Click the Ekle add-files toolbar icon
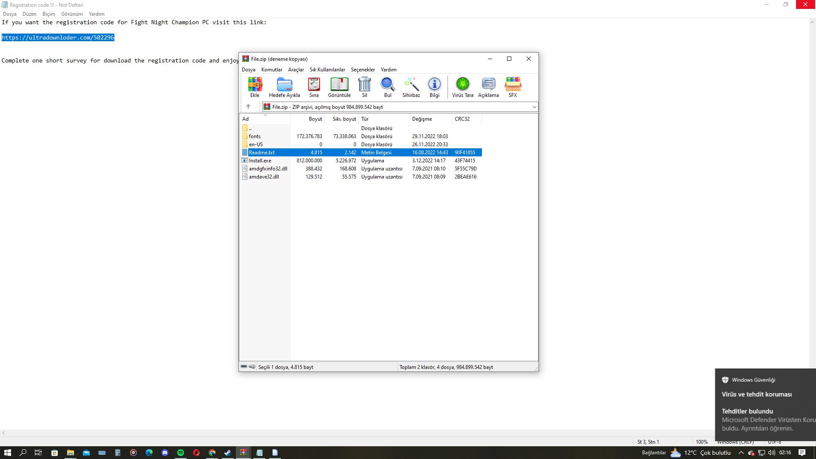This screenshot has height=459, width=816. pos(255,87)
